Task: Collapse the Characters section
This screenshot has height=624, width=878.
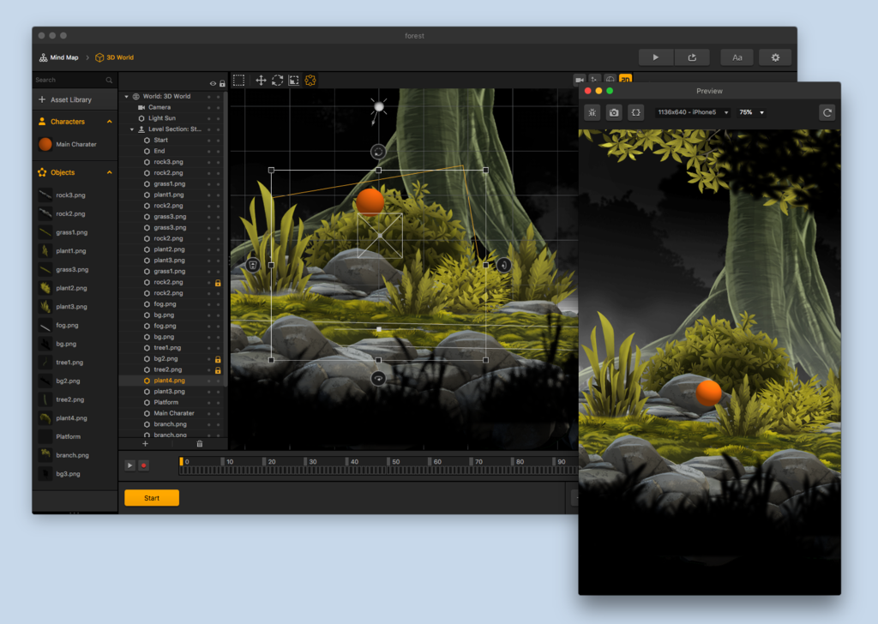Action: pos(110,122)
